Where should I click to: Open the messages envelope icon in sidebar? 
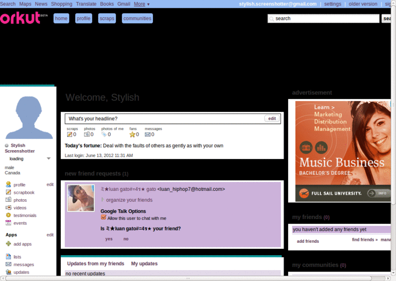[x=8, y=264]
